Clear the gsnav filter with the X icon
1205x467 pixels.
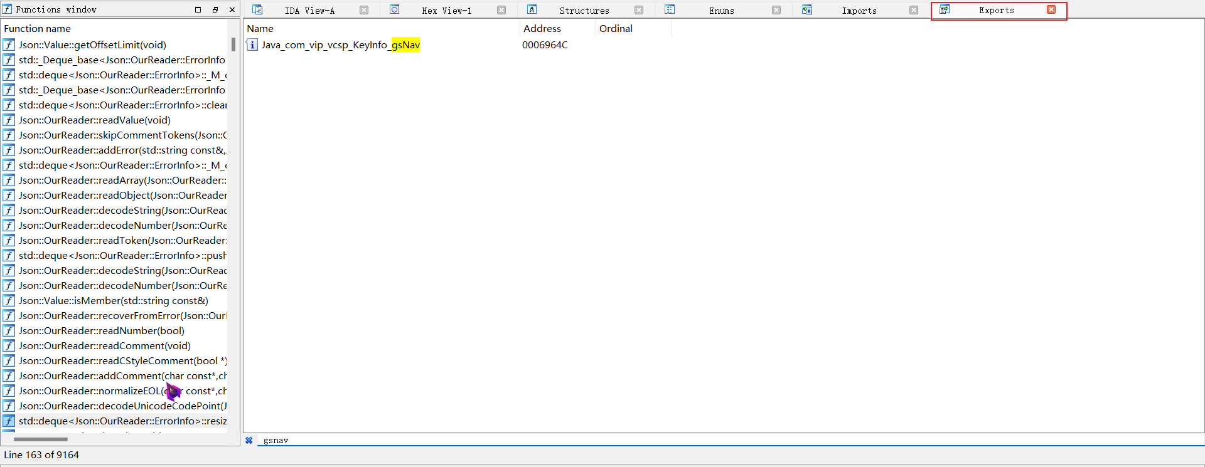pyautogui.click(x=249, y=440)
